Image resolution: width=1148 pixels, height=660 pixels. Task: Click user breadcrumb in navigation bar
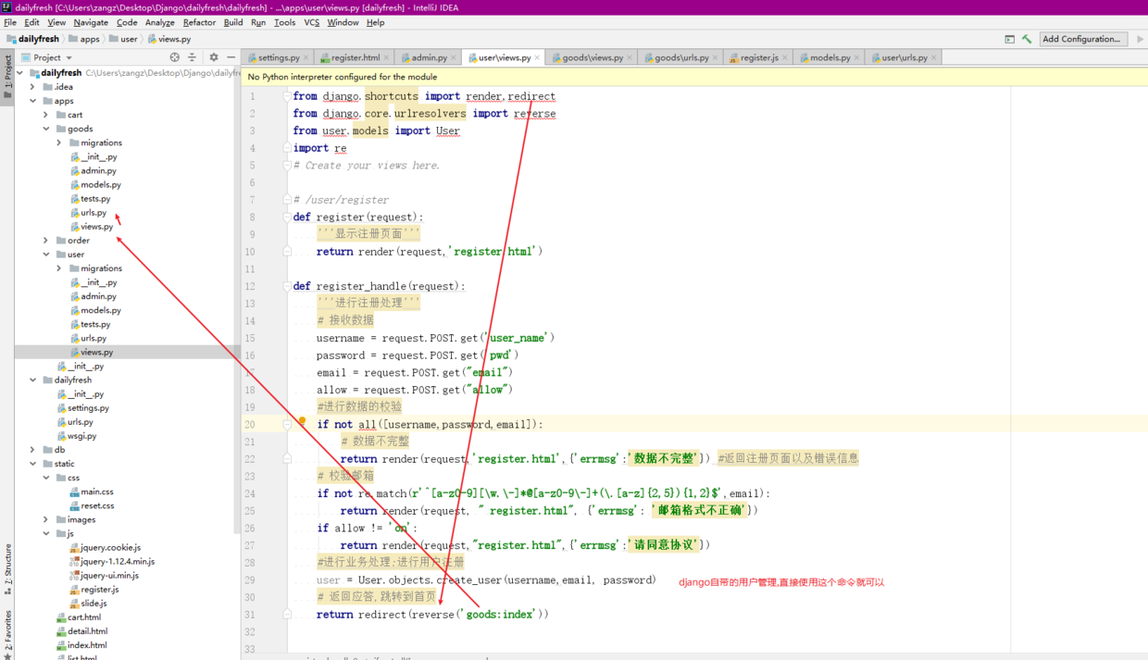tap(123, 39)
